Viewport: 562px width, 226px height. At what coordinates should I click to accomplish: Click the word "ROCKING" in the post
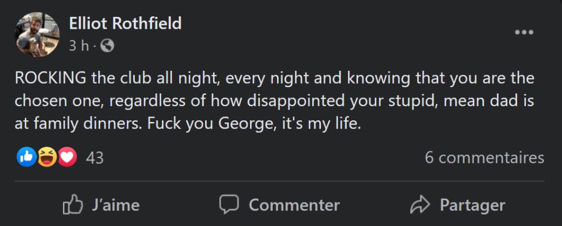coord(51,78)
